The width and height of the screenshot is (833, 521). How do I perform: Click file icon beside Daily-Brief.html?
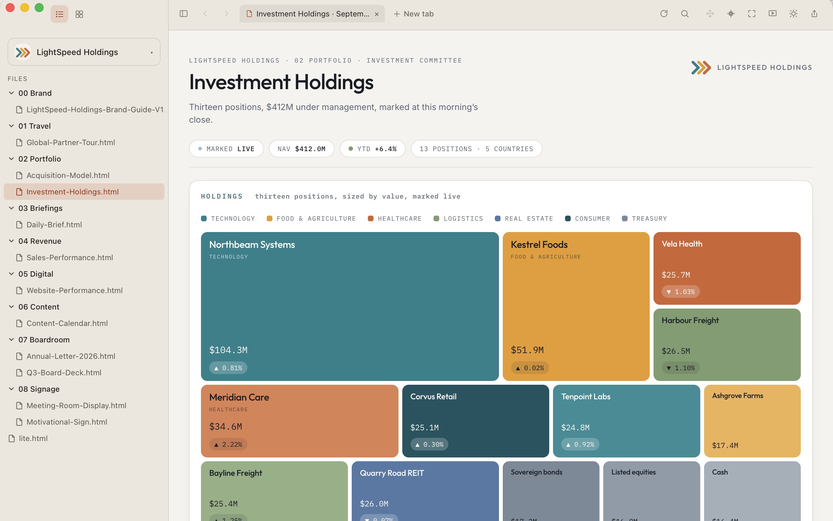pyautogui.click(x=20, y=225)
